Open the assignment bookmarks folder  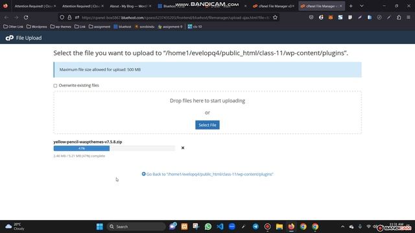99,27
